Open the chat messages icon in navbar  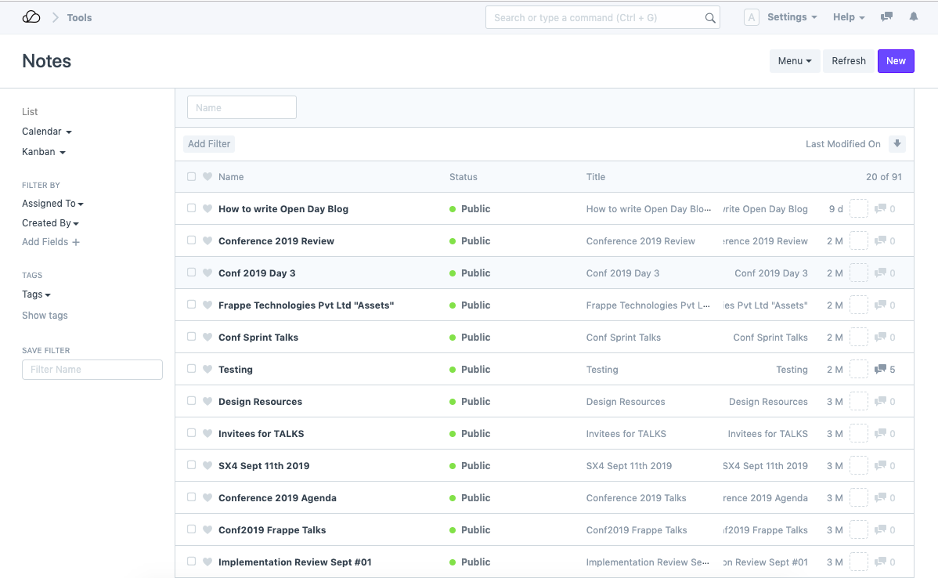coord(886,17)
